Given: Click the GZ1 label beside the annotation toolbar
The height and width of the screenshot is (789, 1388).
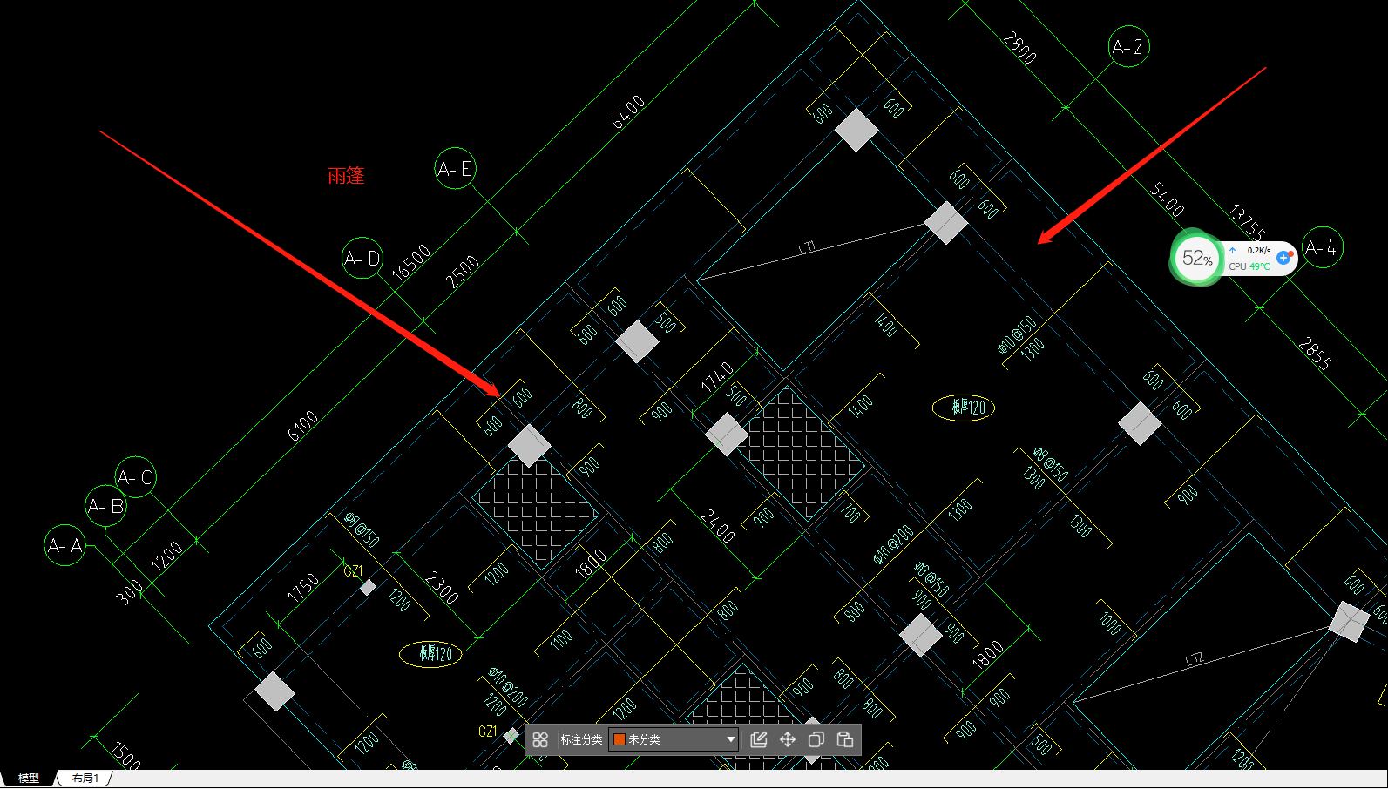Looking at the screenshot, I should [x=488, y=732].
